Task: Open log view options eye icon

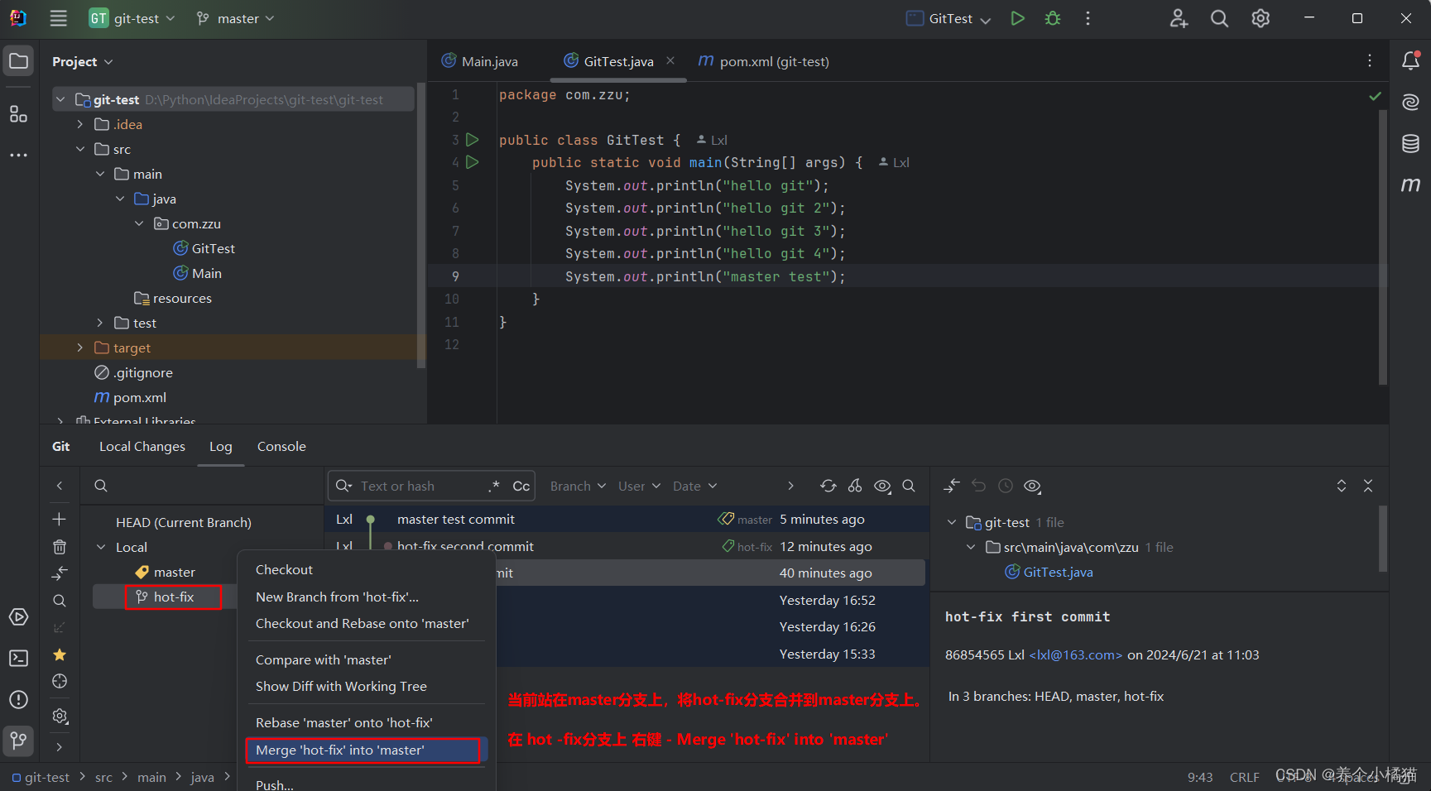Action: click(882, 487)
